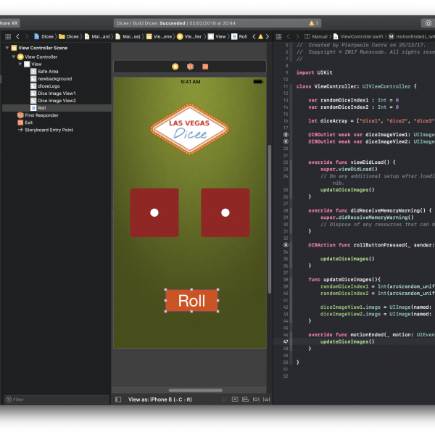435x435 pixels.
Task: Open Dicee folder breadcrumb in jump bar
Action: [x=69, y=37]
